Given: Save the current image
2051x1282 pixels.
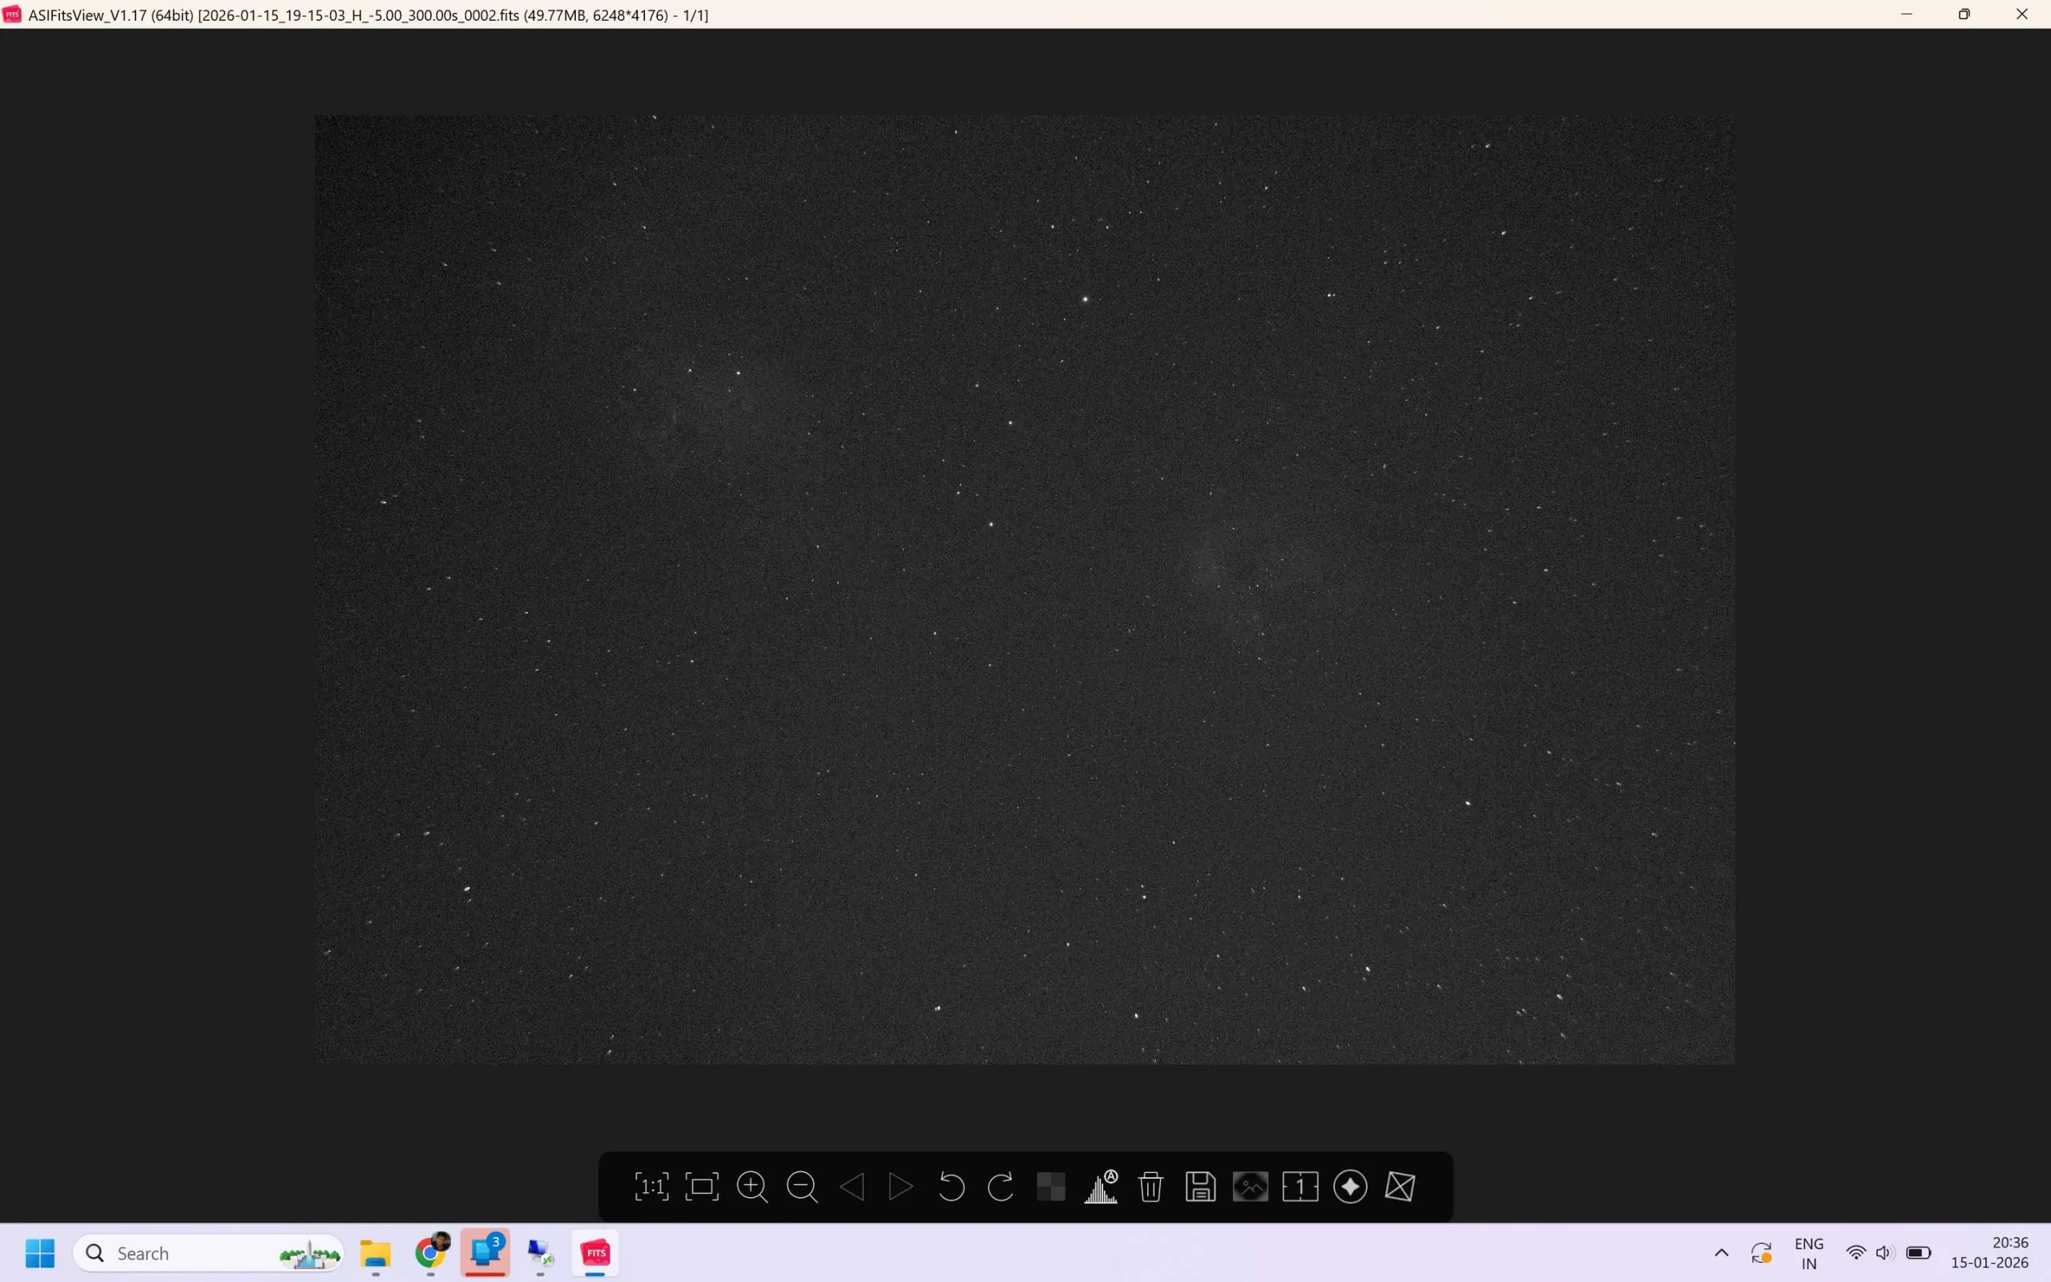Looking at the screenshot, I should 1200,1187.
